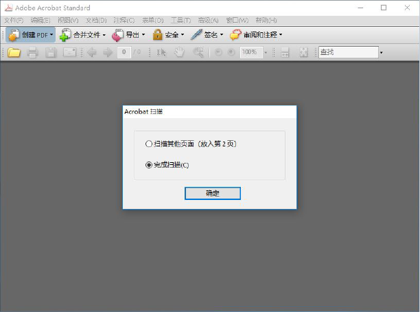
Task: Open the 导出 dropdown arrow
Action: pyautogui.click(x=143, y=34)
